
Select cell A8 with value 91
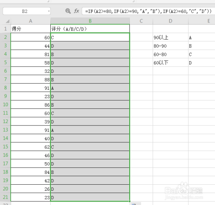click(x=31, y=88)
